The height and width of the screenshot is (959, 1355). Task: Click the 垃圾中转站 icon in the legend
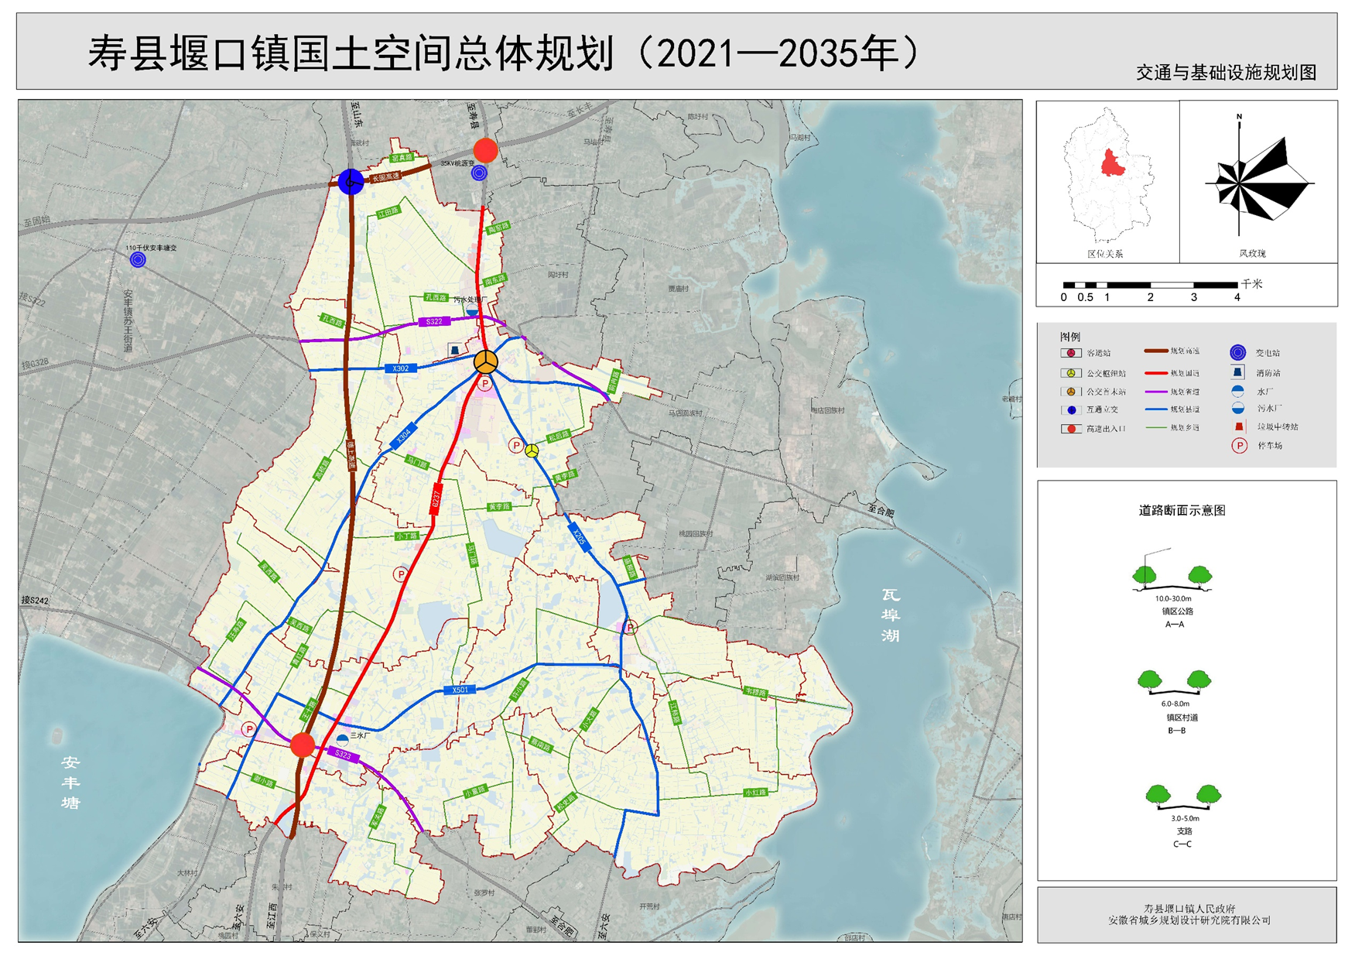1239,426
